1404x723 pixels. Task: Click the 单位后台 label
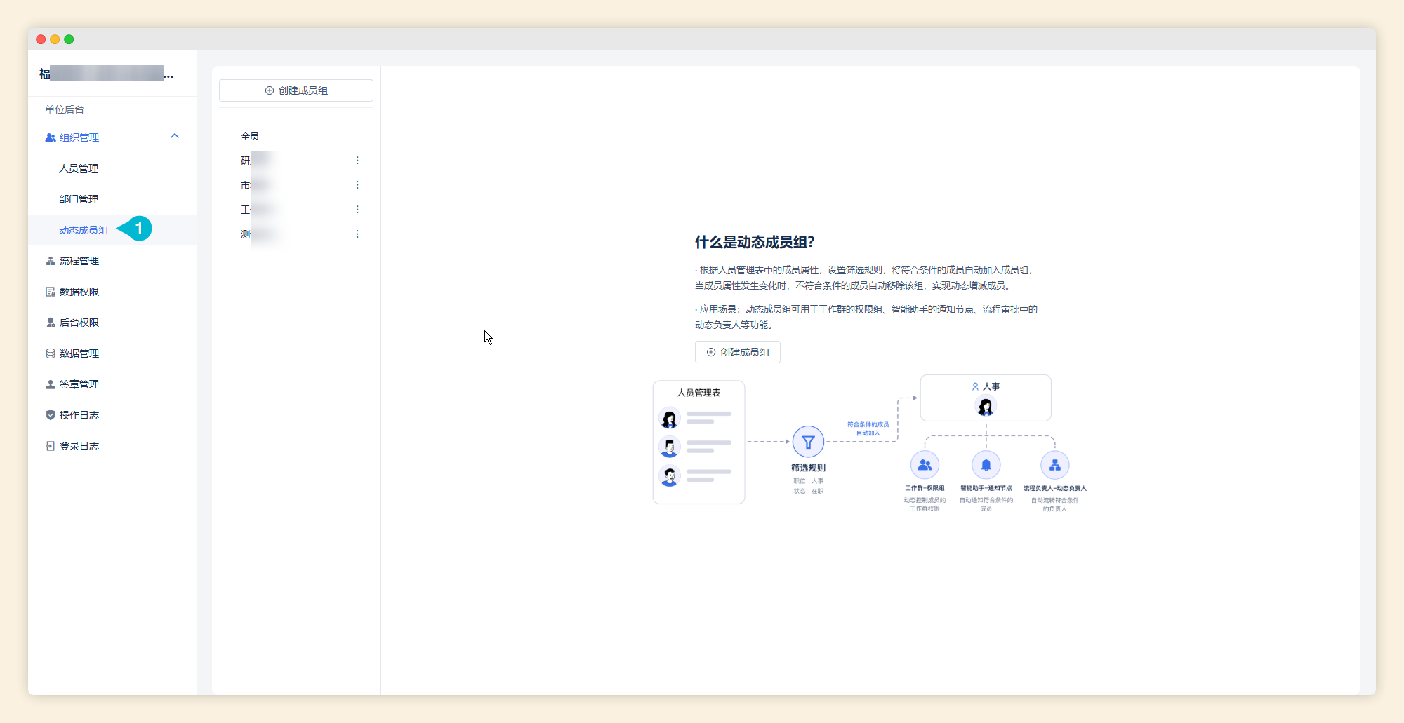pos(65,109)
